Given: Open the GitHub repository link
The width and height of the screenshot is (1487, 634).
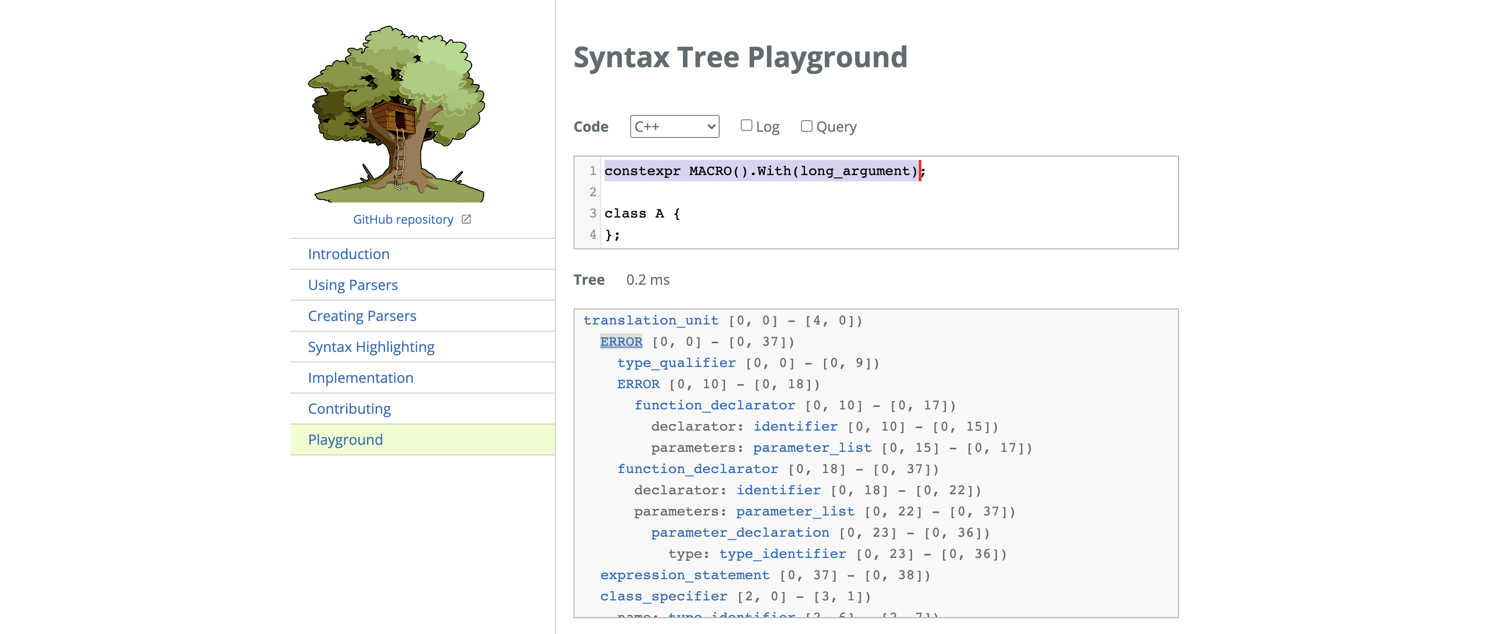Looking at the screenshot, I should coord(403,219).
